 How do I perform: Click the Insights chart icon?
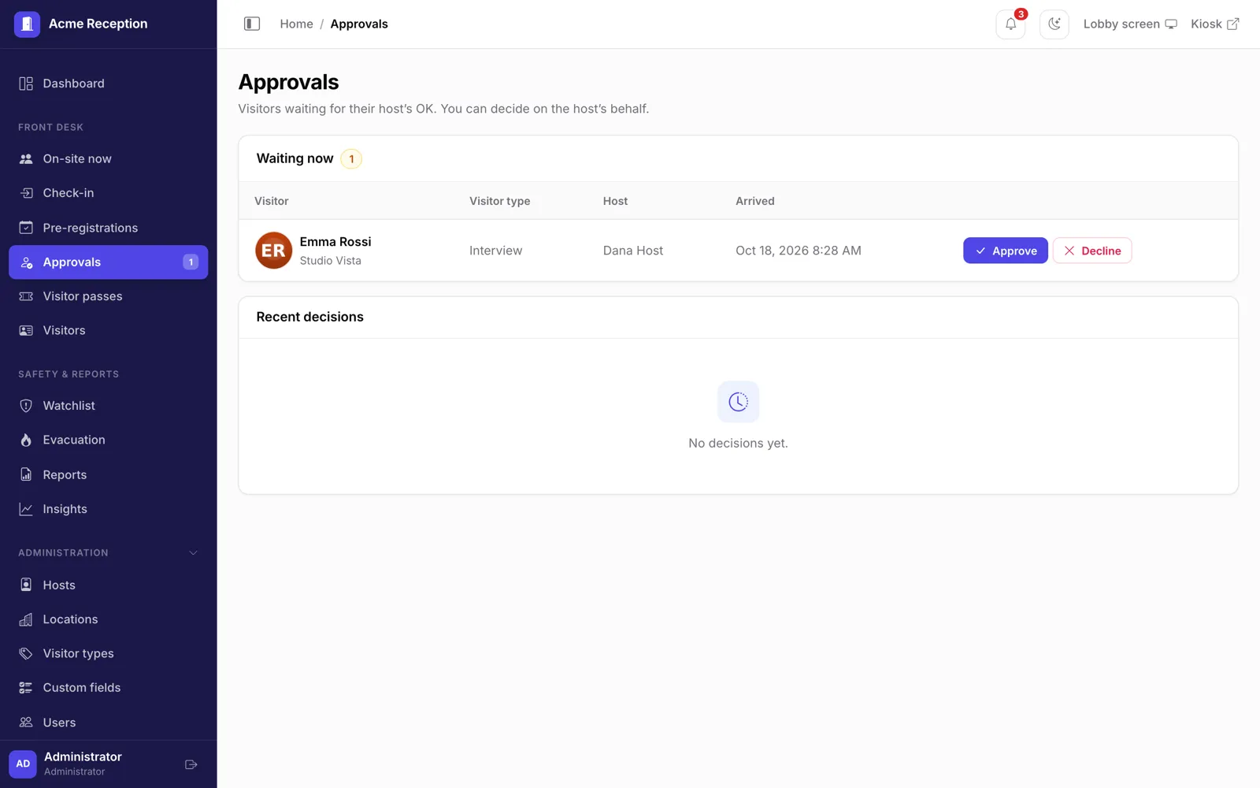[x=26, y=509]
